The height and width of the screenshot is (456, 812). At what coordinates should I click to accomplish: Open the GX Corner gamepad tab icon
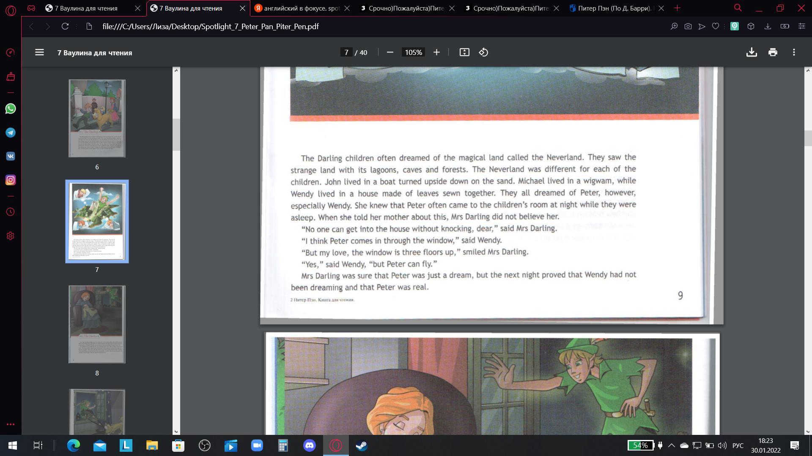[31, 8]
